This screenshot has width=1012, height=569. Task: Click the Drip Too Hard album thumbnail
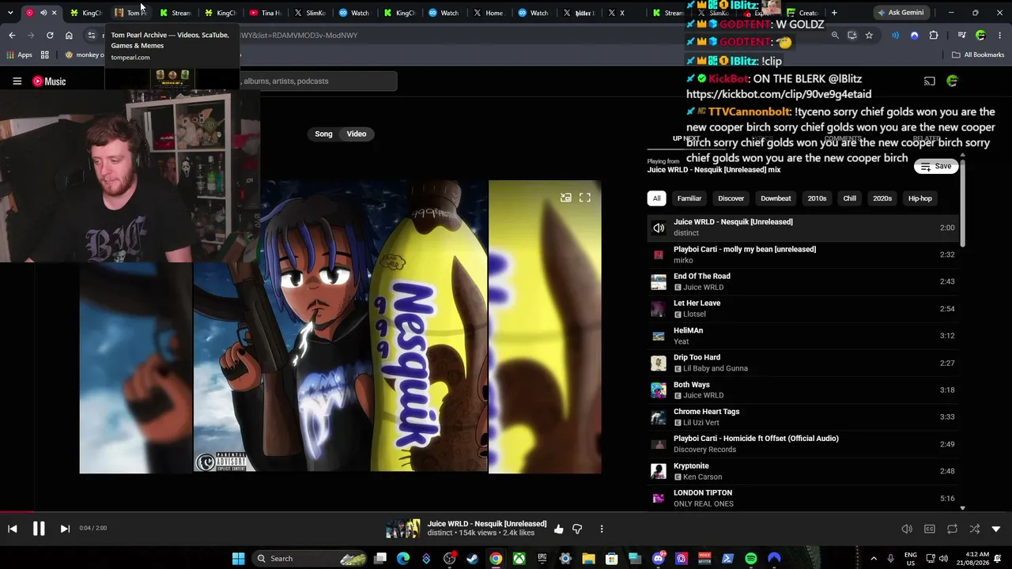click(x=659, y=363)
